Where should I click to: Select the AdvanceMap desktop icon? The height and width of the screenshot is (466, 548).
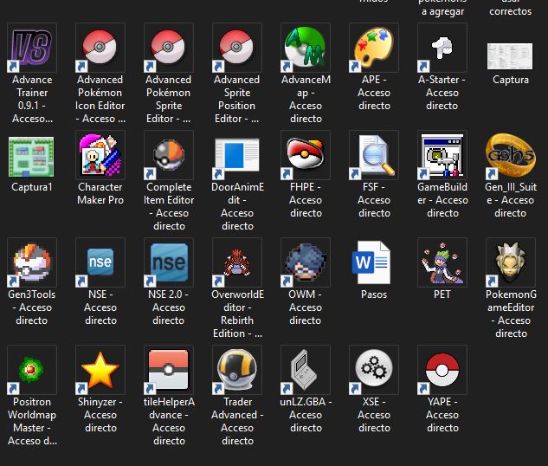point(306,49)
